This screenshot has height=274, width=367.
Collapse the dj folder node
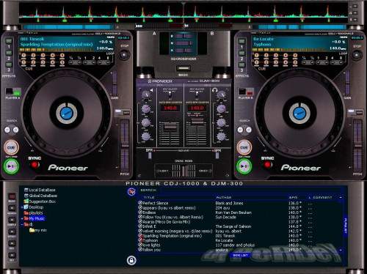click(x=22, y=224)
